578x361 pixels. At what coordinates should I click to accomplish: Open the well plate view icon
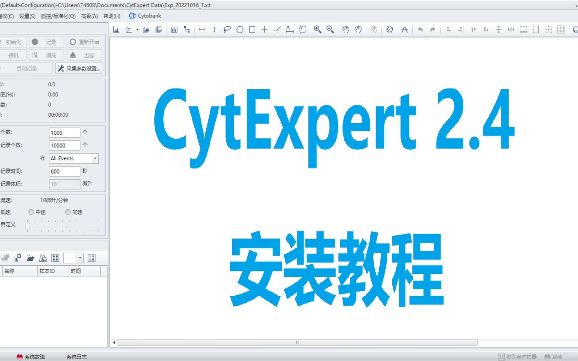(55, 258)
